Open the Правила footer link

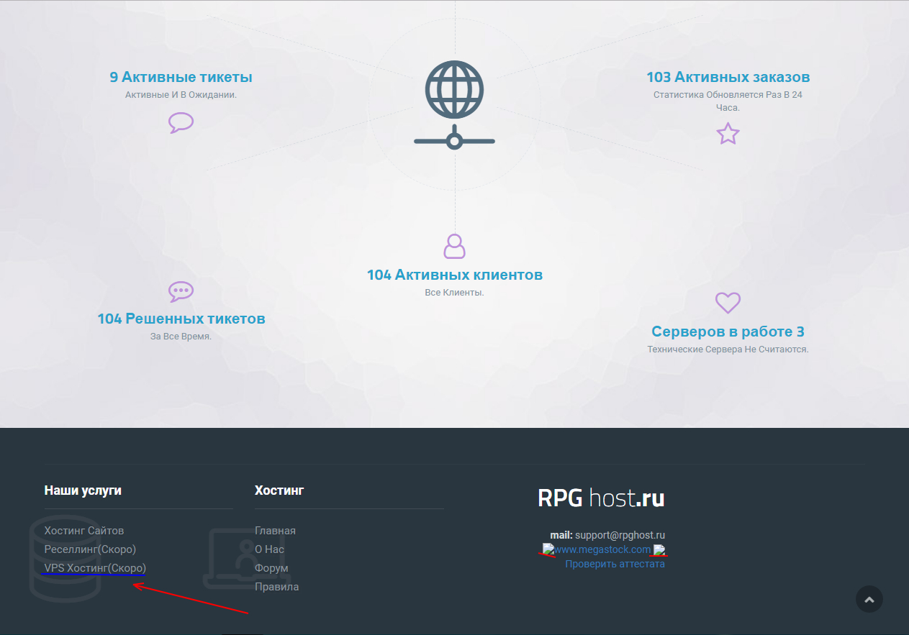point(276,587)
